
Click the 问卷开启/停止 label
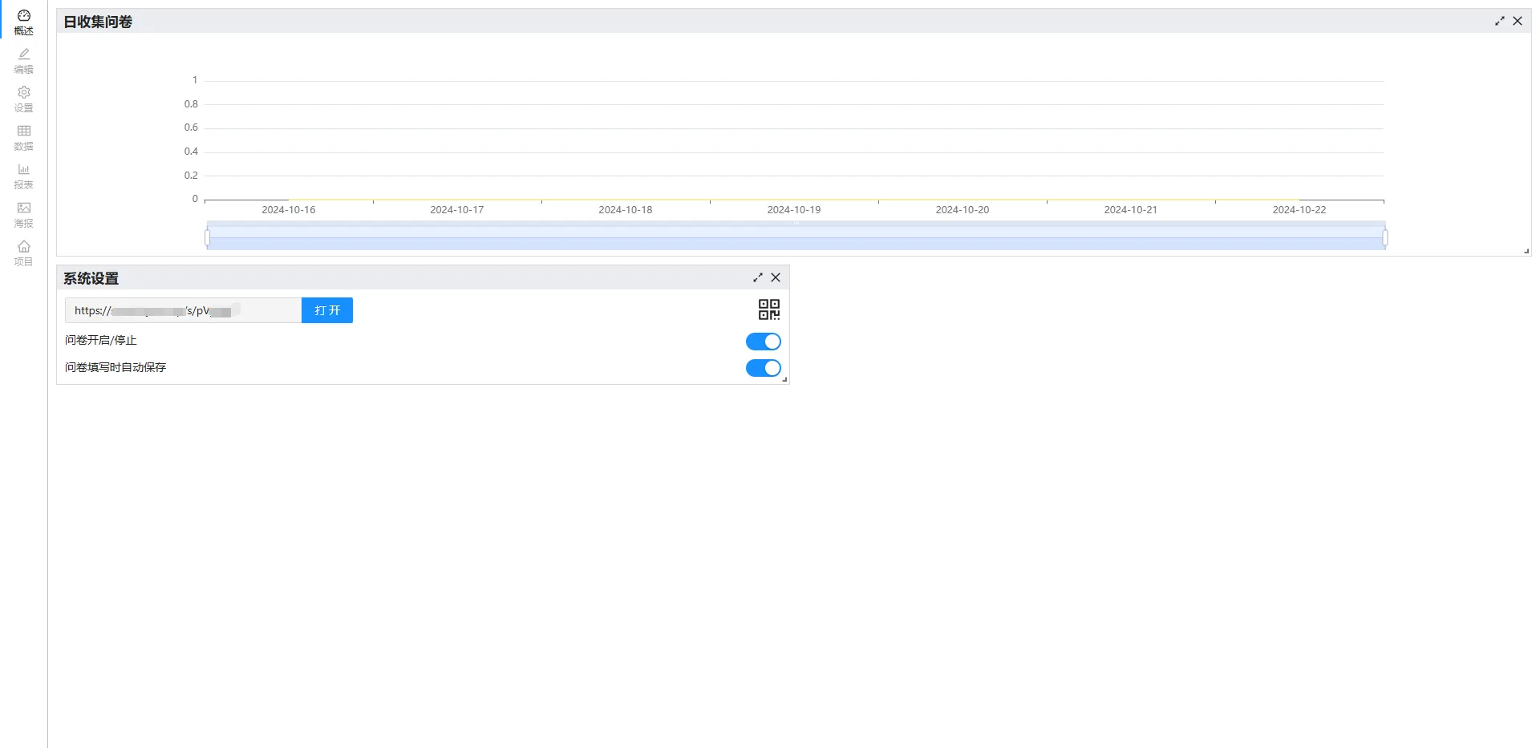pos(101,341)
